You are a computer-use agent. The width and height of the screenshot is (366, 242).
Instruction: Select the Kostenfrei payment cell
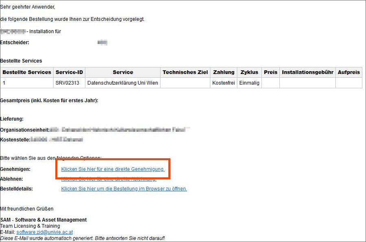click(223, 83)
